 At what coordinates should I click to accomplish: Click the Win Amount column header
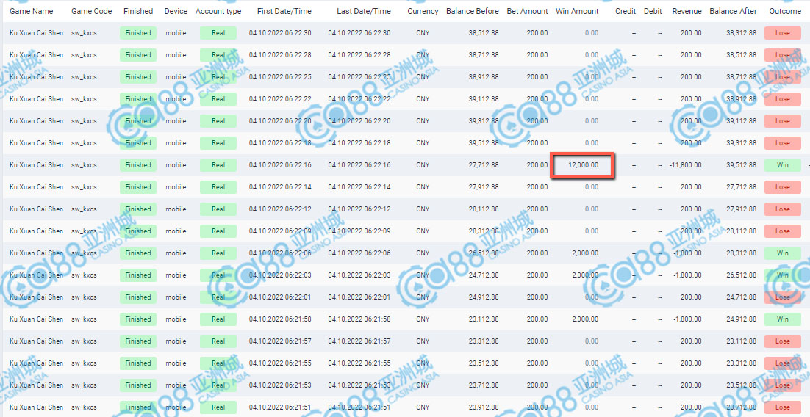pos(577,11)
